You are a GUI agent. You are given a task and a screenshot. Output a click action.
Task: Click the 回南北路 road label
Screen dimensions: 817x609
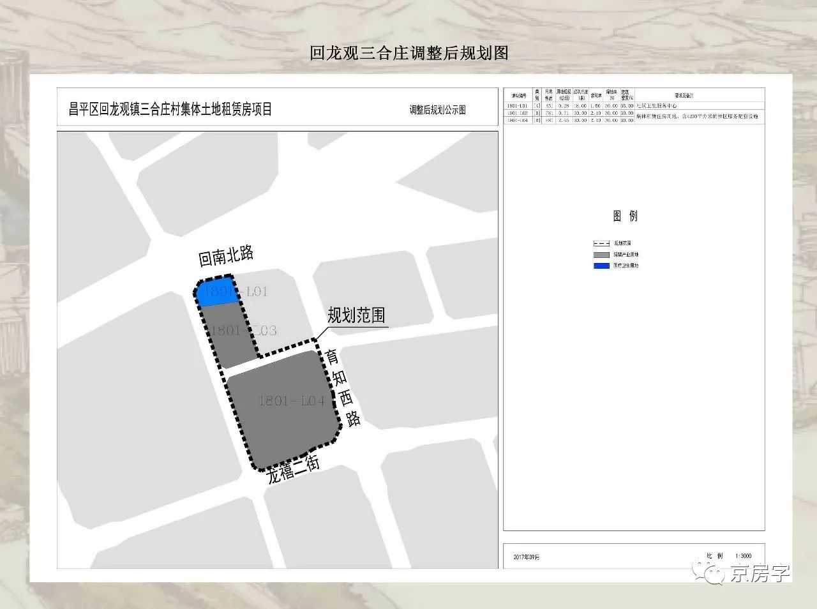pos(226,256)
